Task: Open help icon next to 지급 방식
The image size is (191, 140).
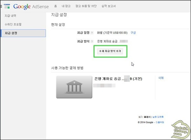Action: click(x=92, y=41)
